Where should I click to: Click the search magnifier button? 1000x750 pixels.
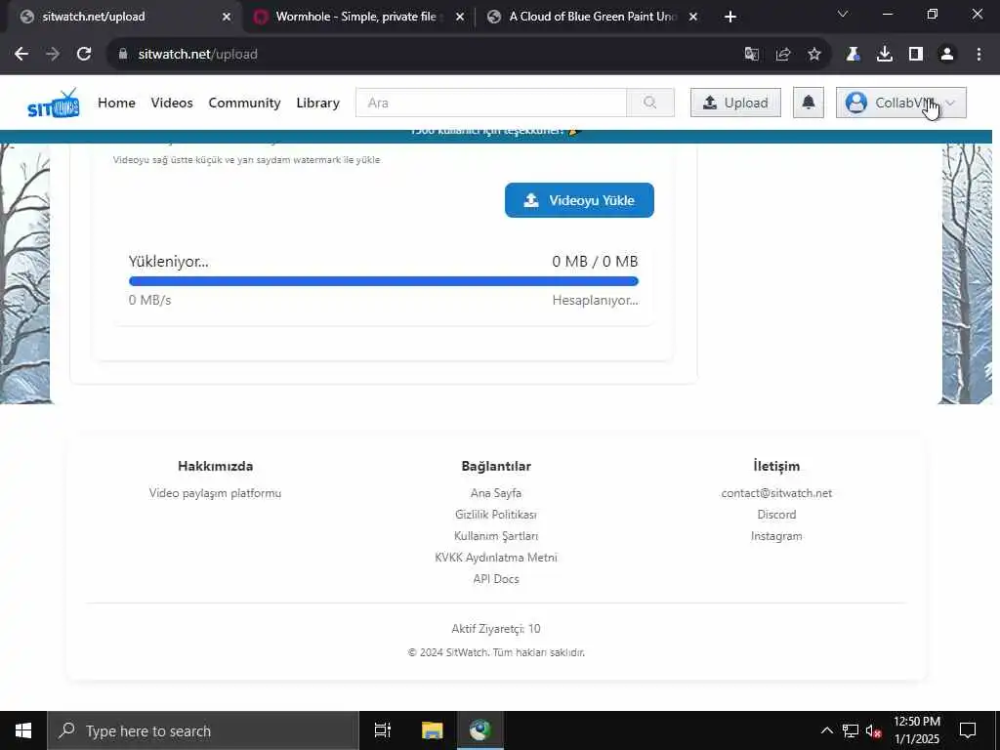pyautogui.click(x=649, y=103)
